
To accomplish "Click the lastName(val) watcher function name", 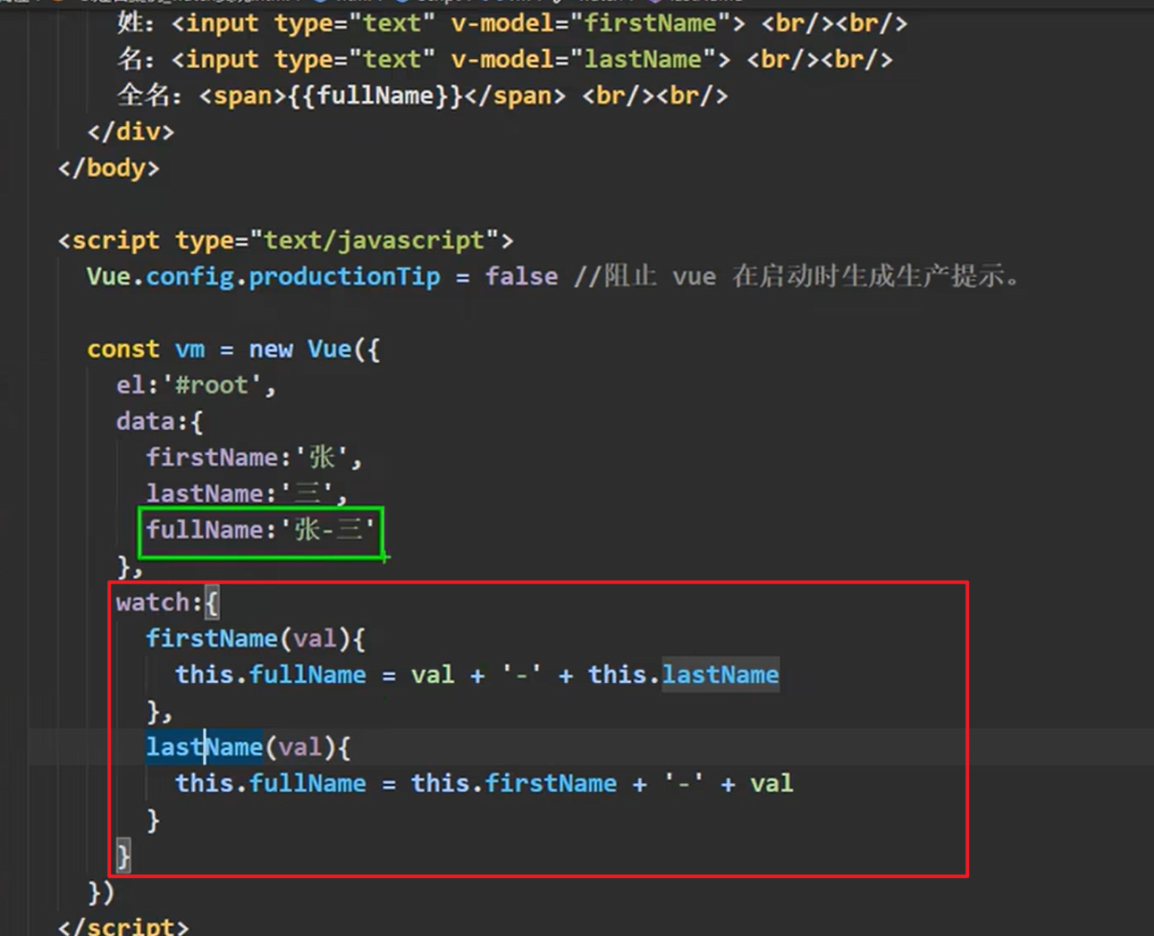I will [x=205, y=747].
